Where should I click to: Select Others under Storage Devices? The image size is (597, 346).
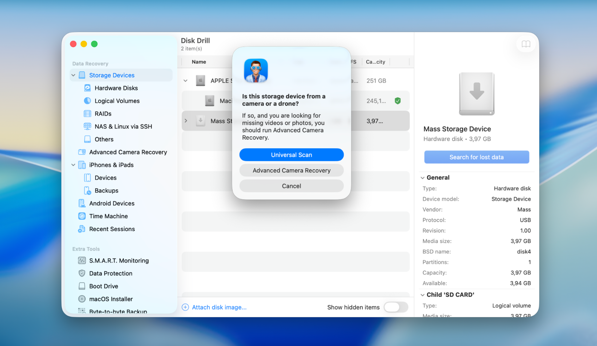click(104, 139)
